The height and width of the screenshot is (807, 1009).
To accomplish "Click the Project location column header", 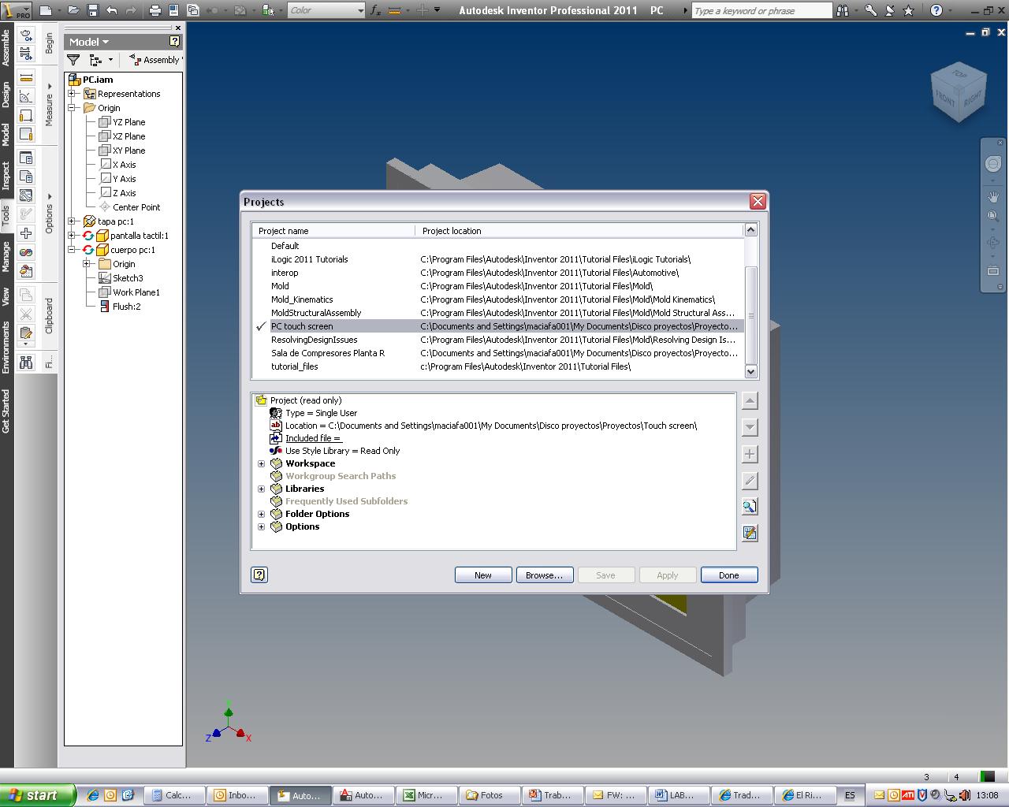I will click(579, 231).
